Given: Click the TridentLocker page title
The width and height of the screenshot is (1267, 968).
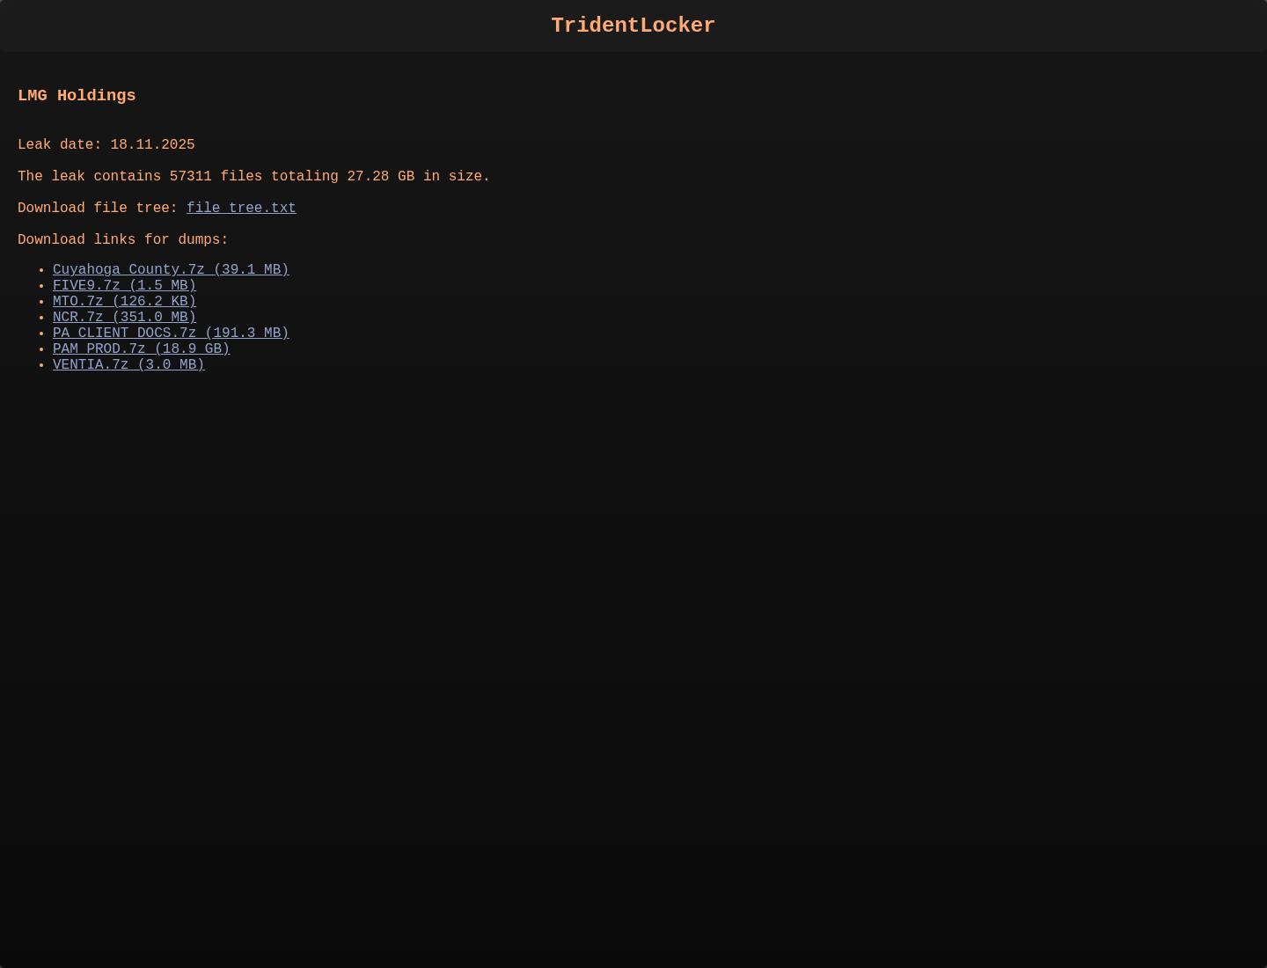Looking at the screenshot, I should coord(633,26).
